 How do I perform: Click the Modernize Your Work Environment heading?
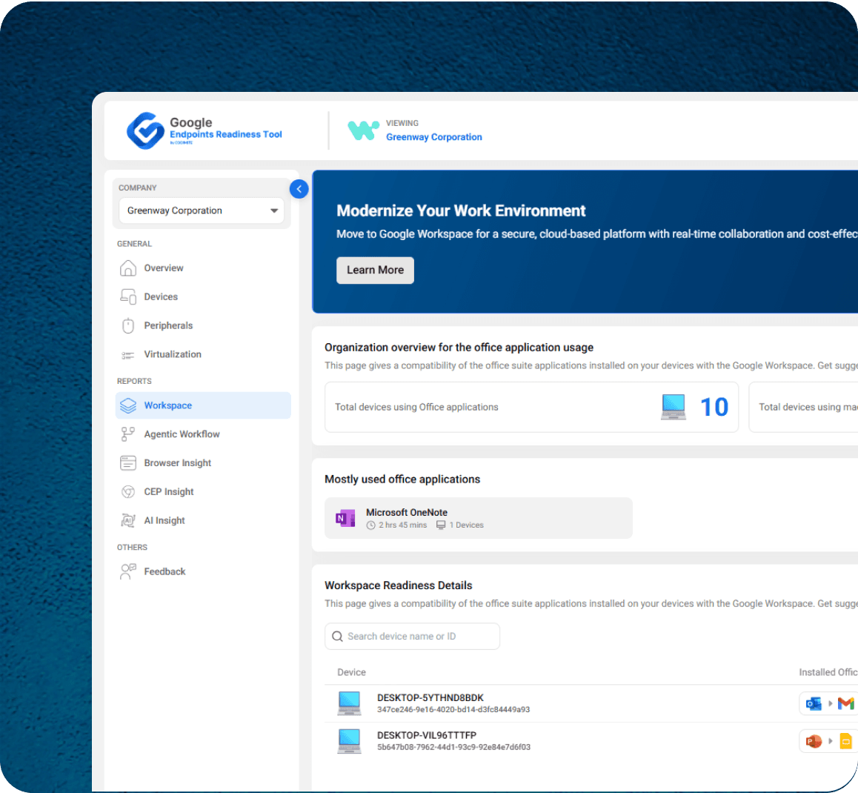coord(461,210)
